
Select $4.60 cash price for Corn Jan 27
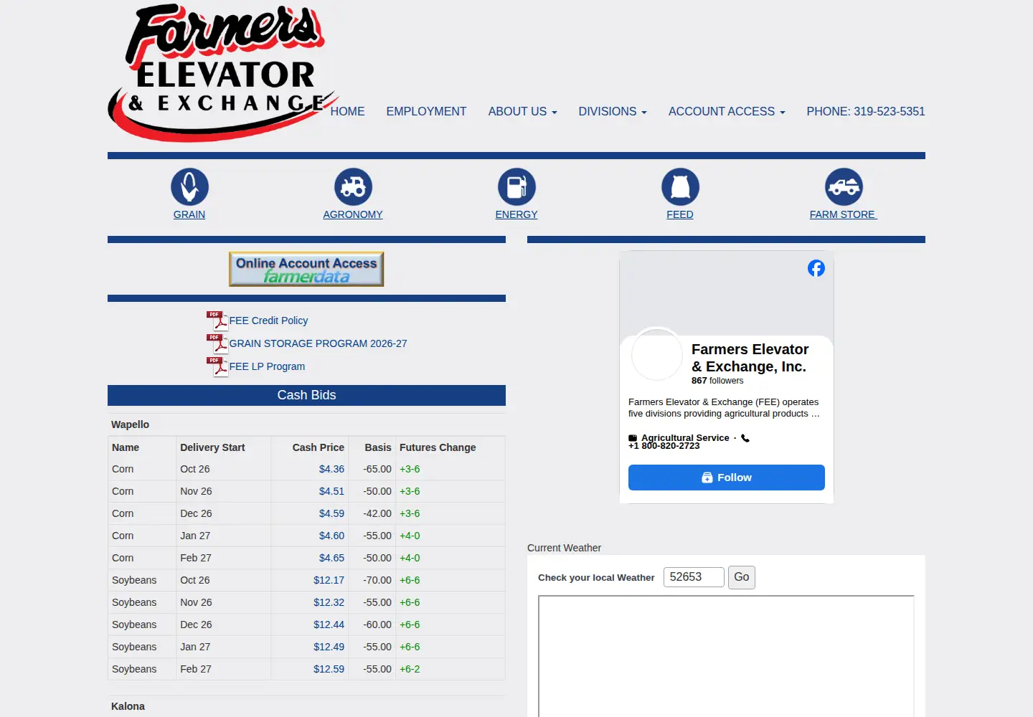[x=331, y=536]
